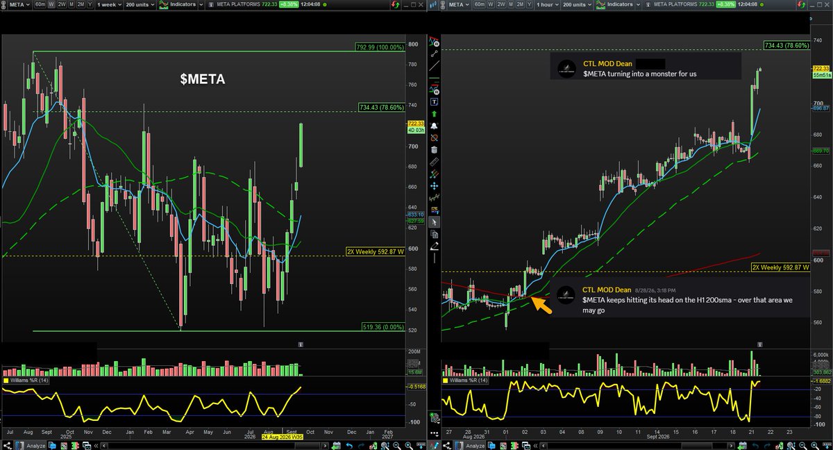The image size is (833, 450).
Task: Click the 734.43 (78.60%) Fibonacci label in left chart
Action: [x=381, y=107]
